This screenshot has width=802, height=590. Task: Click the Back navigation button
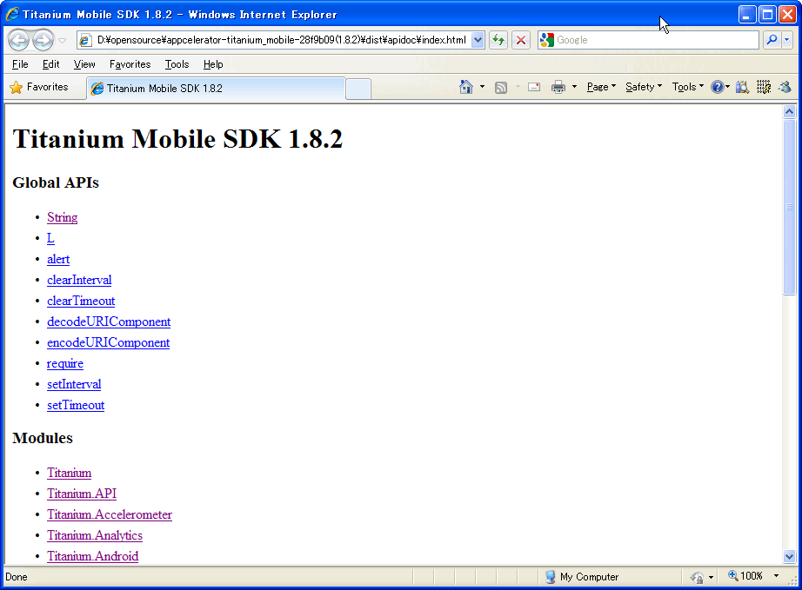click(x=19, y=40)
